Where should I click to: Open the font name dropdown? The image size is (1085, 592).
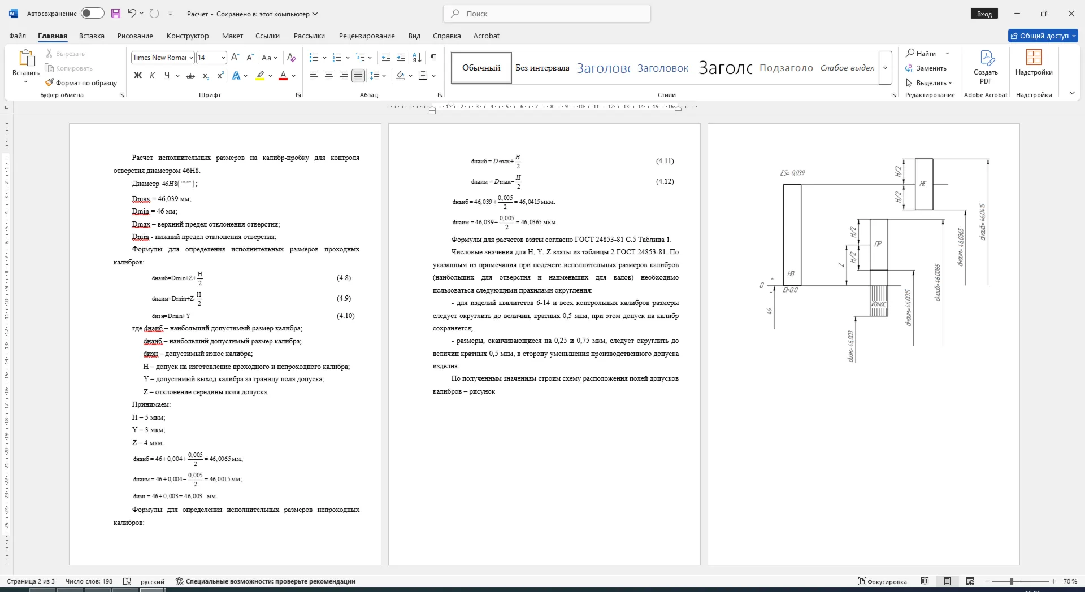pyautogui.click(x=191, y=58)
